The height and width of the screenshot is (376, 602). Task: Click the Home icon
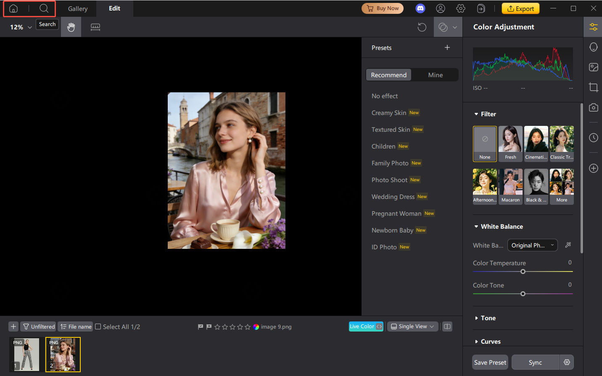pos(13,8)
